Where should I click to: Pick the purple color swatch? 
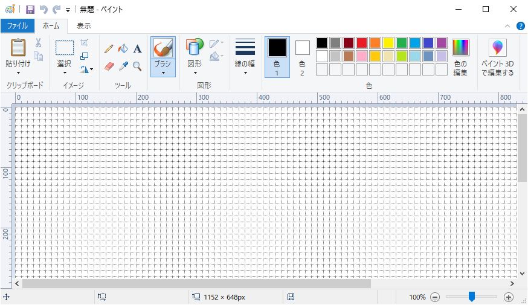tap(442, 43)
